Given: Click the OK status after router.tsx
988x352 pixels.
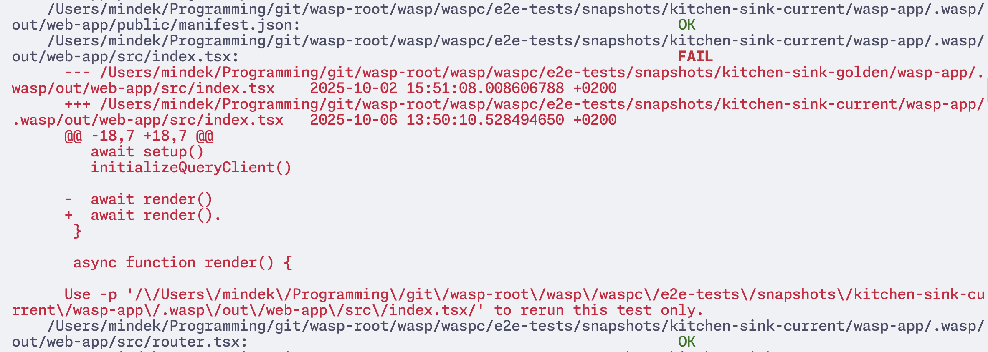Looking at the screenshot, I should point(687,342).
